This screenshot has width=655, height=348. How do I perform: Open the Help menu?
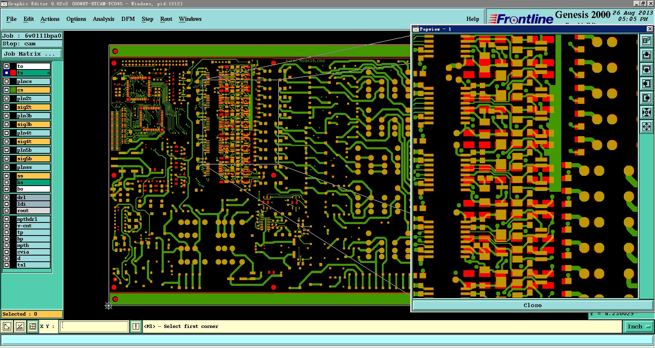pos(473,19)
